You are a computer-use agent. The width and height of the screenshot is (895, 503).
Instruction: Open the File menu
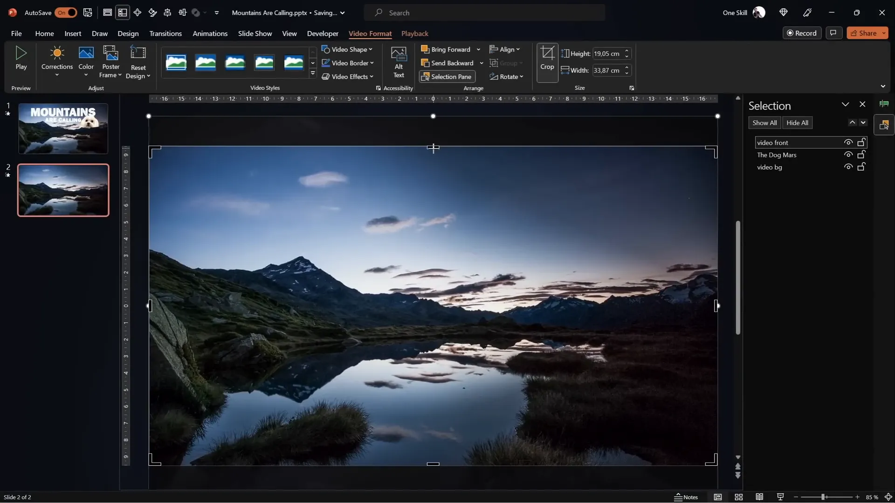(x=16, y=34)
